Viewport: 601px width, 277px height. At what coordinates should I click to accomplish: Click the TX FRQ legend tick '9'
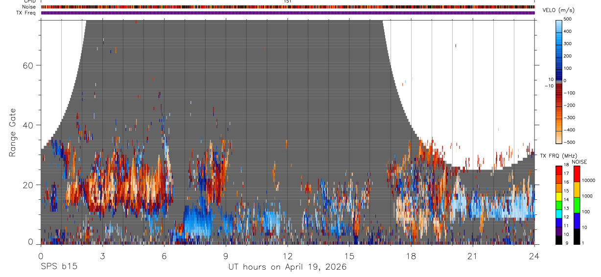click(567, 243)
